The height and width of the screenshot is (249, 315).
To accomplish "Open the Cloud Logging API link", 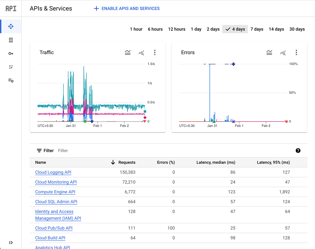I will tap(53, 172).
